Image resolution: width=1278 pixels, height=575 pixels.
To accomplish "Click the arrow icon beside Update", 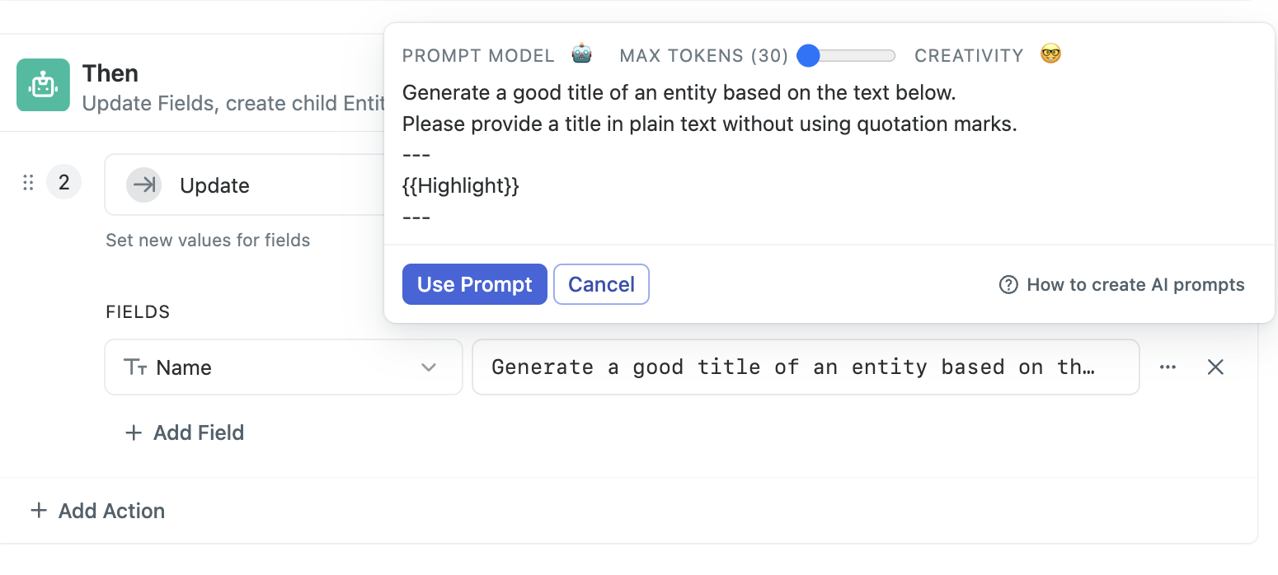I will pos(144,185).
